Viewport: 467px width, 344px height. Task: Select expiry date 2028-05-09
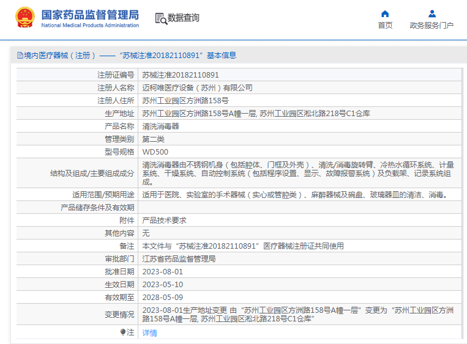163,298
